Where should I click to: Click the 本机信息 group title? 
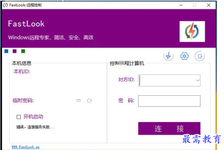pyautogui.click(x=22, y=63)
